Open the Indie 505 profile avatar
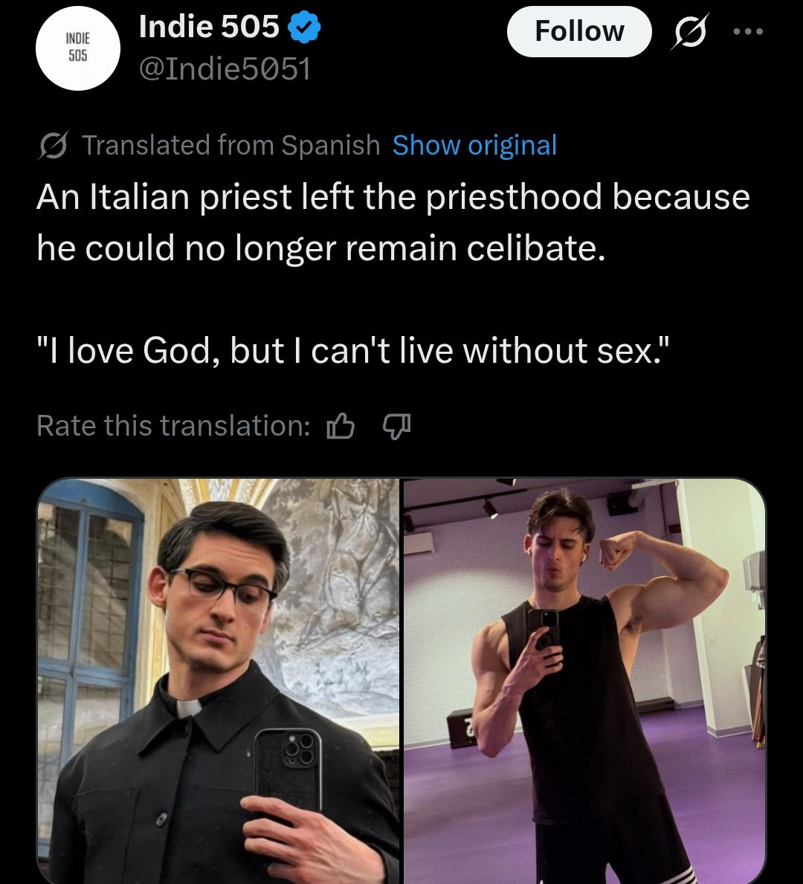This screenshot has width=803, height=884. point(78,49)
